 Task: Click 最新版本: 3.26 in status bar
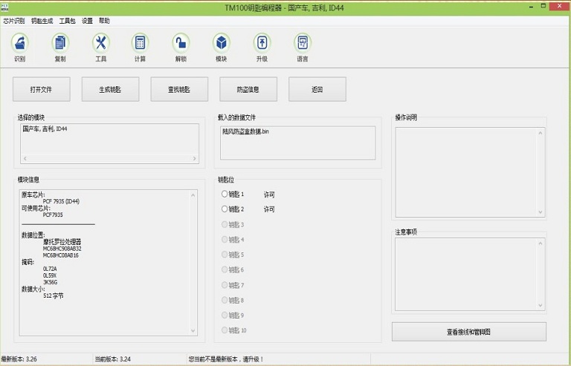[19, 359]
